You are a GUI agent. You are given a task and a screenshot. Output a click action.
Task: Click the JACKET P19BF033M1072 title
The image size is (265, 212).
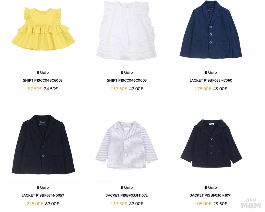[127, 195]
